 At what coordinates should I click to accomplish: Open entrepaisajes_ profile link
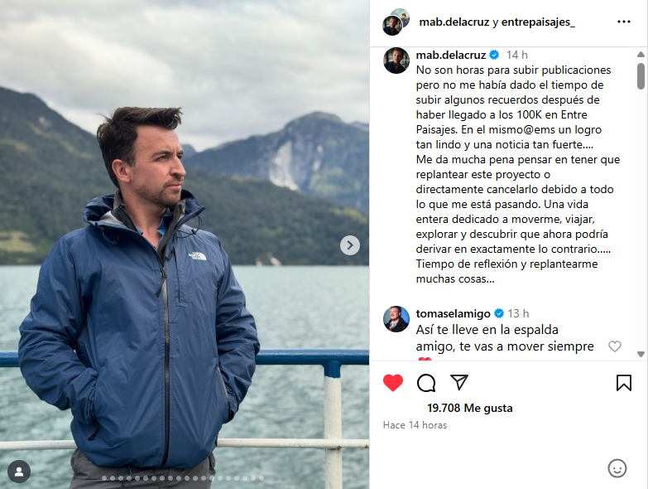coord(538,22)
